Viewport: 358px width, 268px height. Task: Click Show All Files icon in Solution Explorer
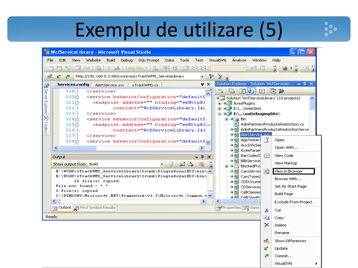[x=231, y=91]
